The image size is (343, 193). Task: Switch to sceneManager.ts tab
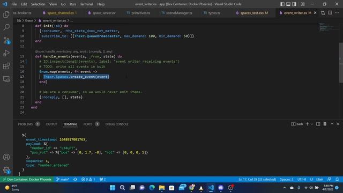178,13
